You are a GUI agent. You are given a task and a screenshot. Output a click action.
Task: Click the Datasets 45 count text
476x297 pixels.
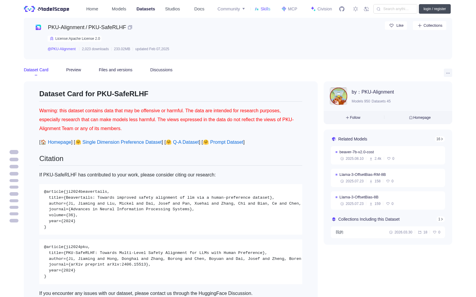(x=381, y=101)
